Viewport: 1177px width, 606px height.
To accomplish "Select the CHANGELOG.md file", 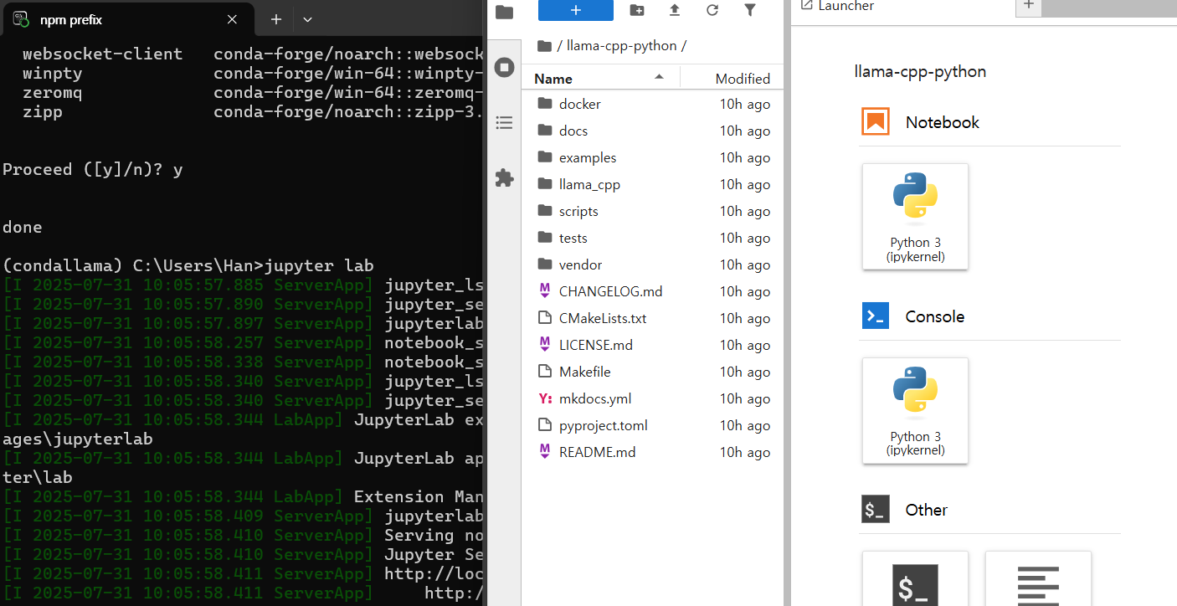I will (x=652, y=291).
